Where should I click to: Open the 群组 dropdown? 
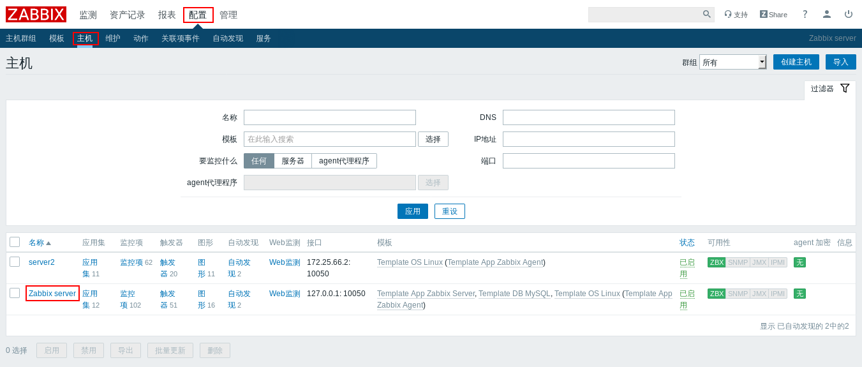732,62
